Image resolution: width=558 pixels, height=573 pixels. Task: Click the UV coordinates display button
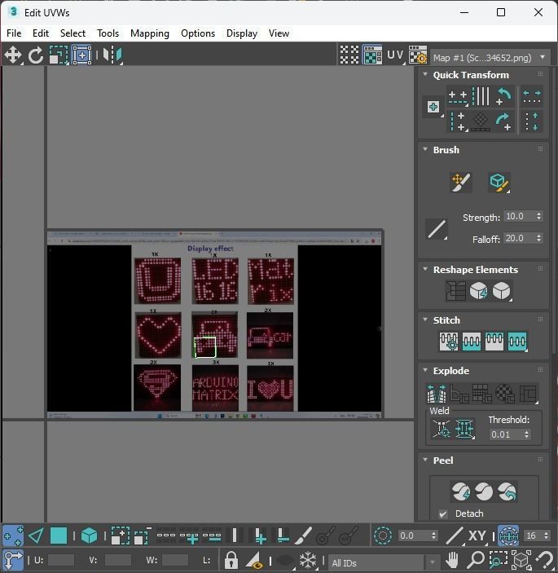[395, 55]
